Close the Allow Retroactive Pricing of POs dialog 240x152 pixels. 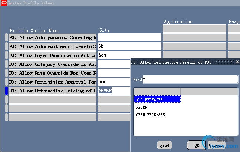237,62
